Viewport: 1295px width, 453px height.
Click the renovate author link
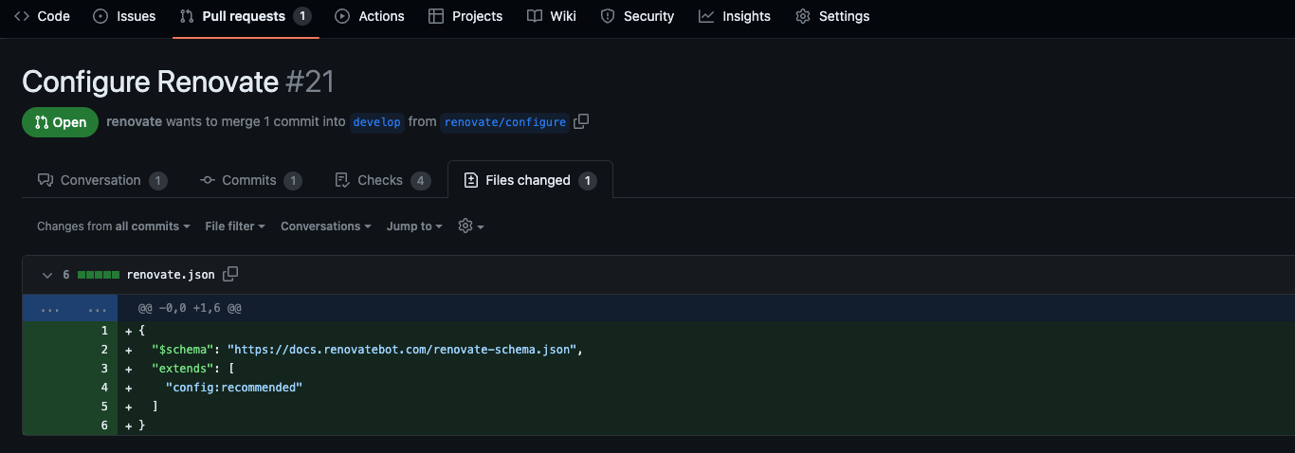(134, 121)
